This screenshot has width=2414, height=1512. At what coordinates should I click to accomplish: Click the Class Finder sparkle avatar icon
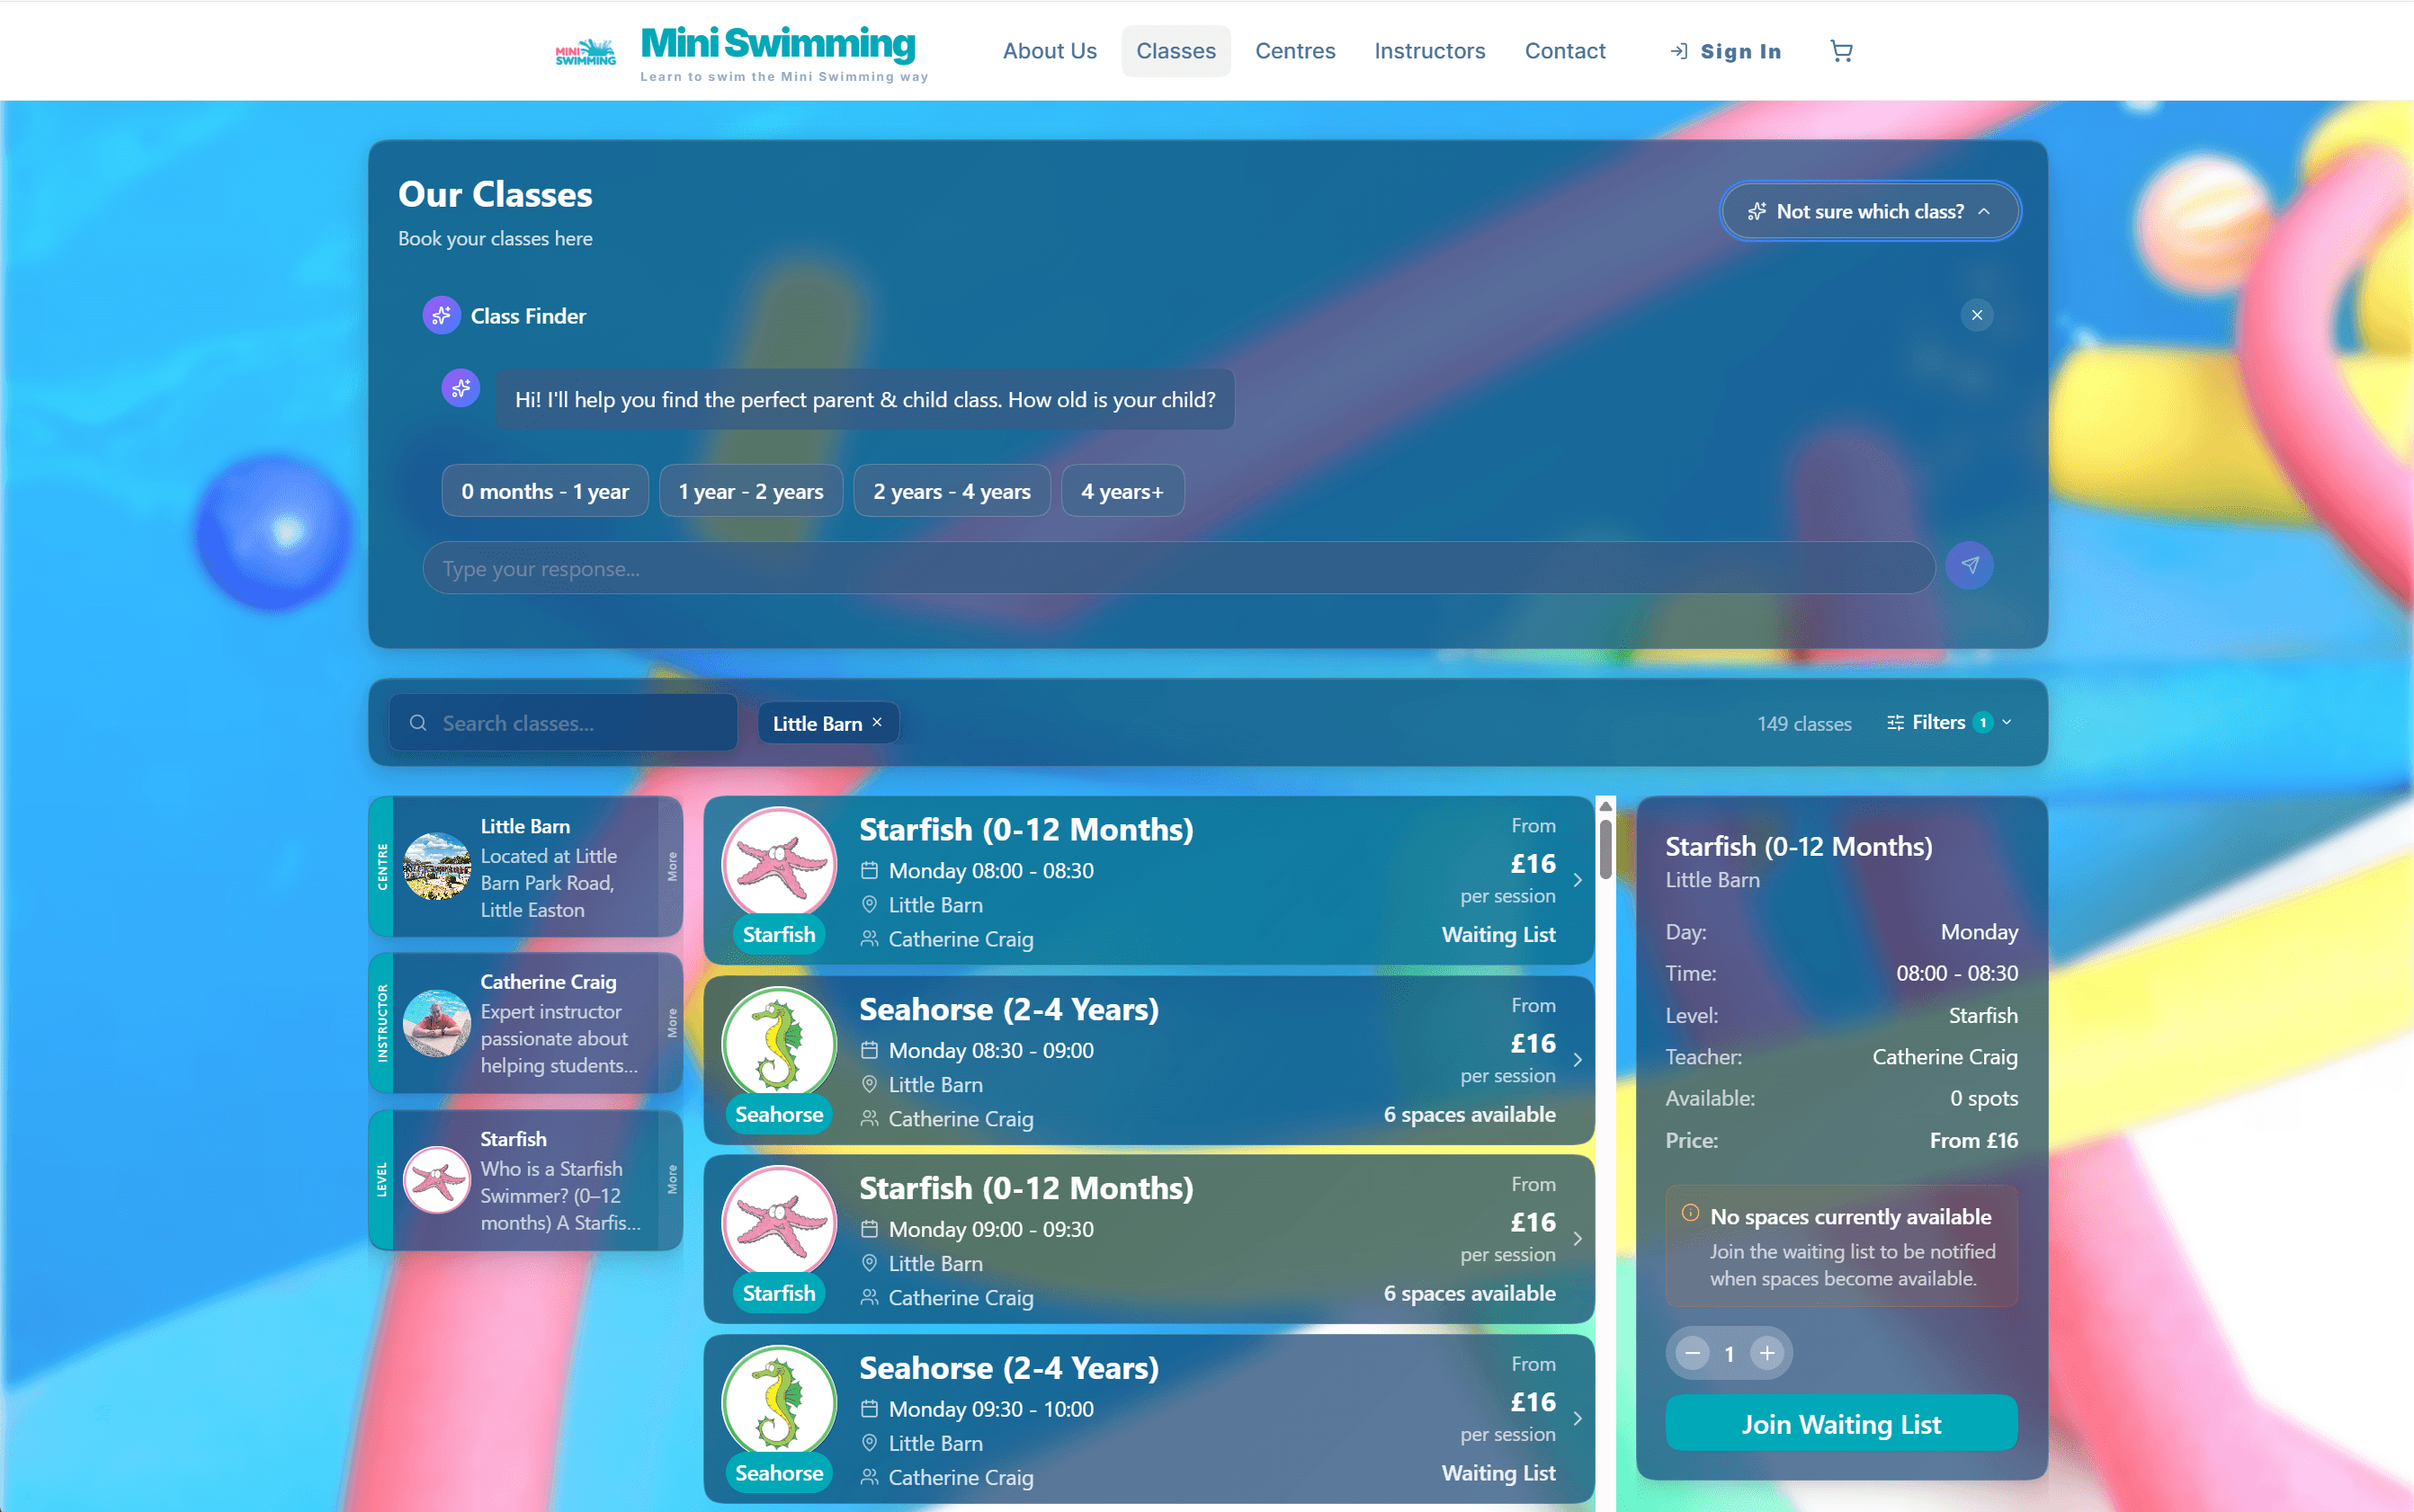(x=442, y=315)
